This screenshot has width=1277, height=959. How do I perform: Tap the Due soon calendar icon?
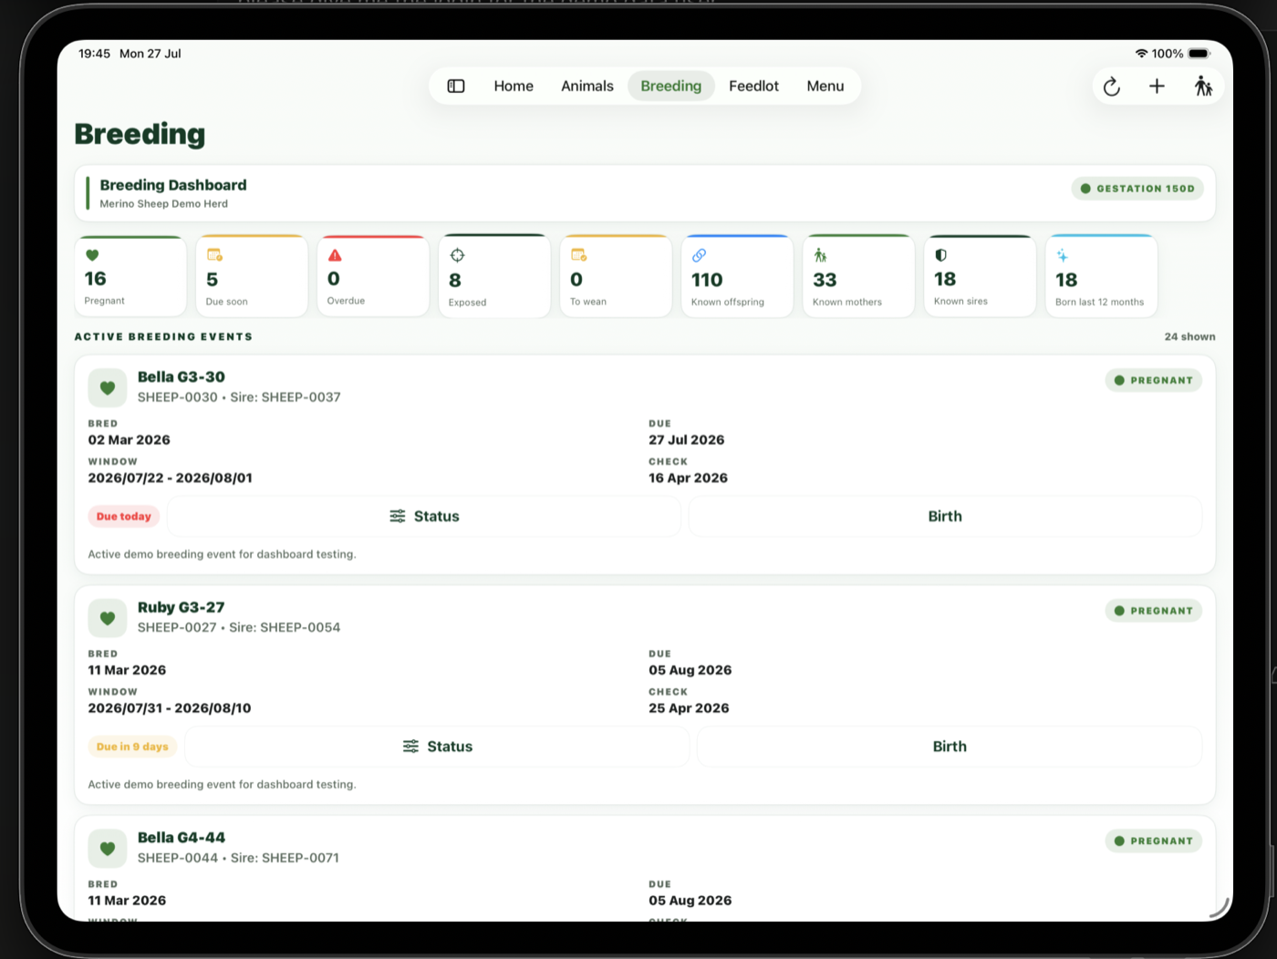click(214, 255)
